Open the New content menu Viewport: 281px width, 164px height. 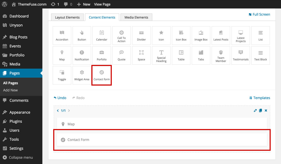[84, 4]
